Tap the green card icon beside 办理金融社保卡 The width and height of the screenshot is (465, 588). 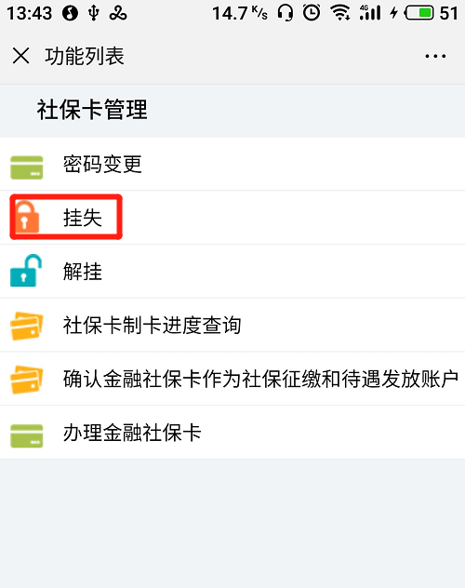27,435
